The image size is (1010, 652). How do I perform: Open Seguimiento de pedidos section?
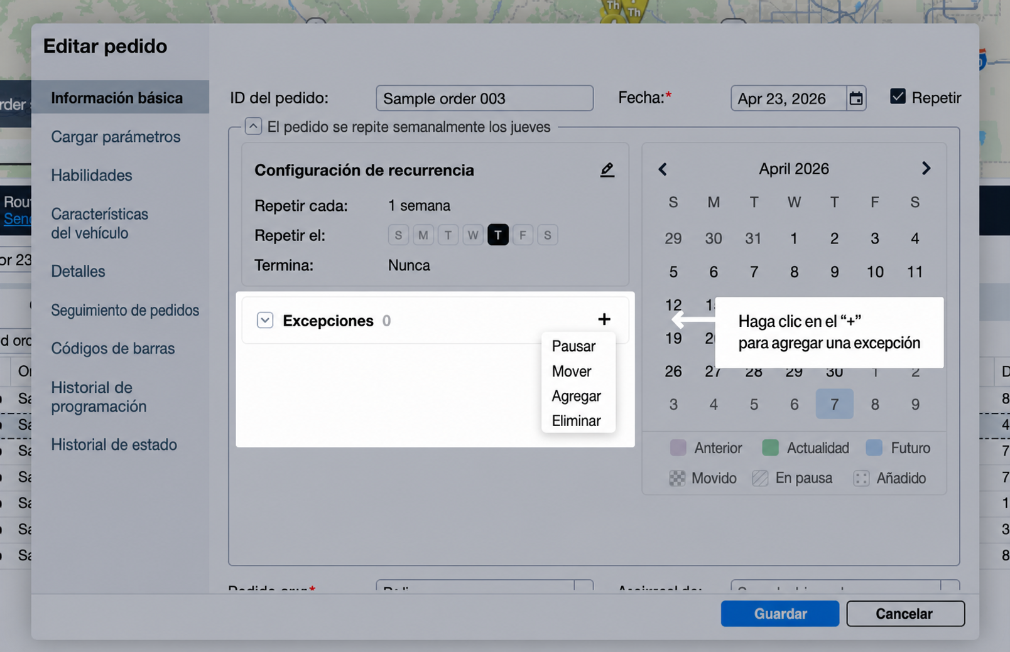[125, 310]
